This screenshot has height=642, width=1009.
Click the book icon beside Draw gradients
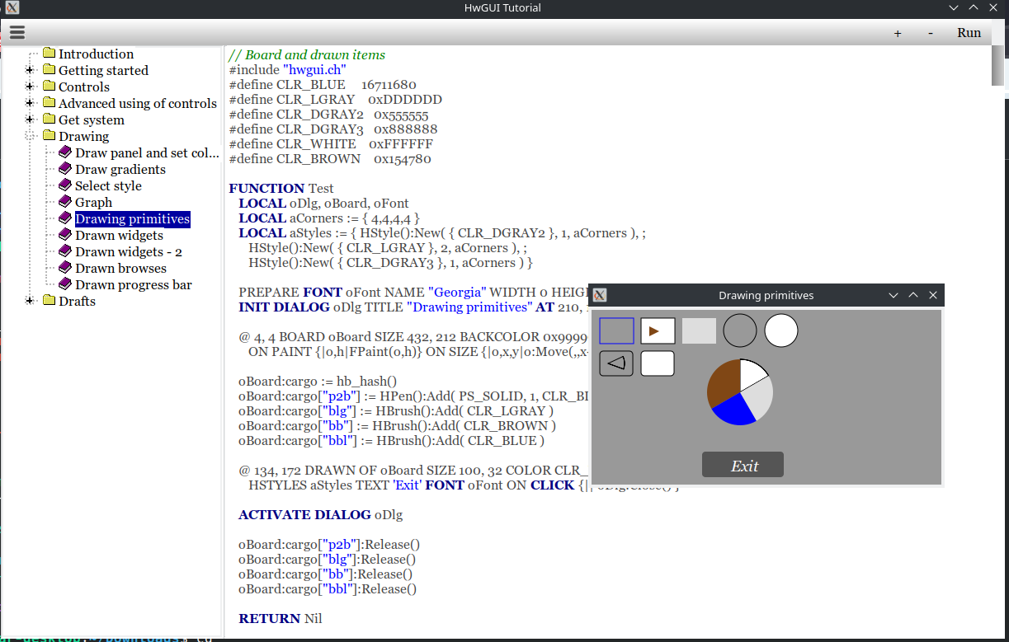pos(65,169)
